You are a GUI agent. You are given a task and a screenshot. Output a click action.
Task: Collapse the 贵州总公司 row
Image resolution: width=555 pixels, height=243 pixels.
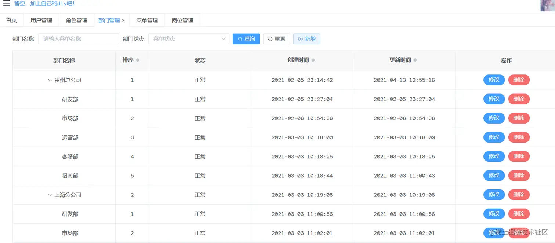50,80
